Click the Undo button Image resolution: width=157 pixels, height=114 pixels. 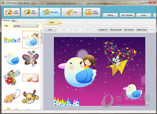(50, 30)
